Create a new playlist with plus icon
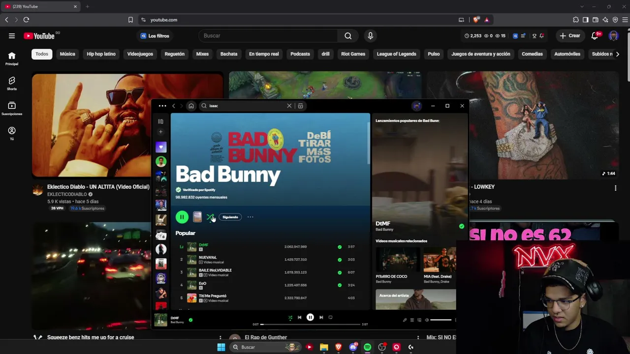Viewport: 630px width, 354px height. tap(160, 132)
